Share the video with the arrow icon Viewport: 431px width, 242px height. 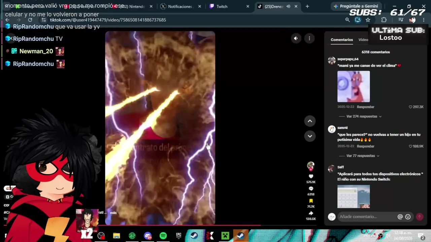pyautogui.click(x=311, y=213)
